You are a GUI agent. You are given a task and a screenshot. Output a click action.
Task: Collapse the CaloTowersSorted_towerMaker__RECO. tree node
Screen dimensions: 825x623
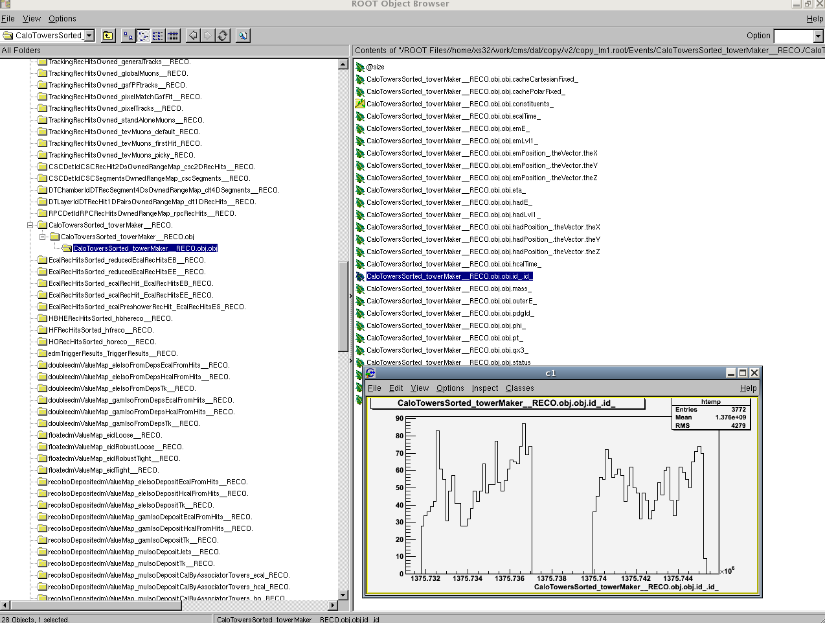[x=30, y=225]
